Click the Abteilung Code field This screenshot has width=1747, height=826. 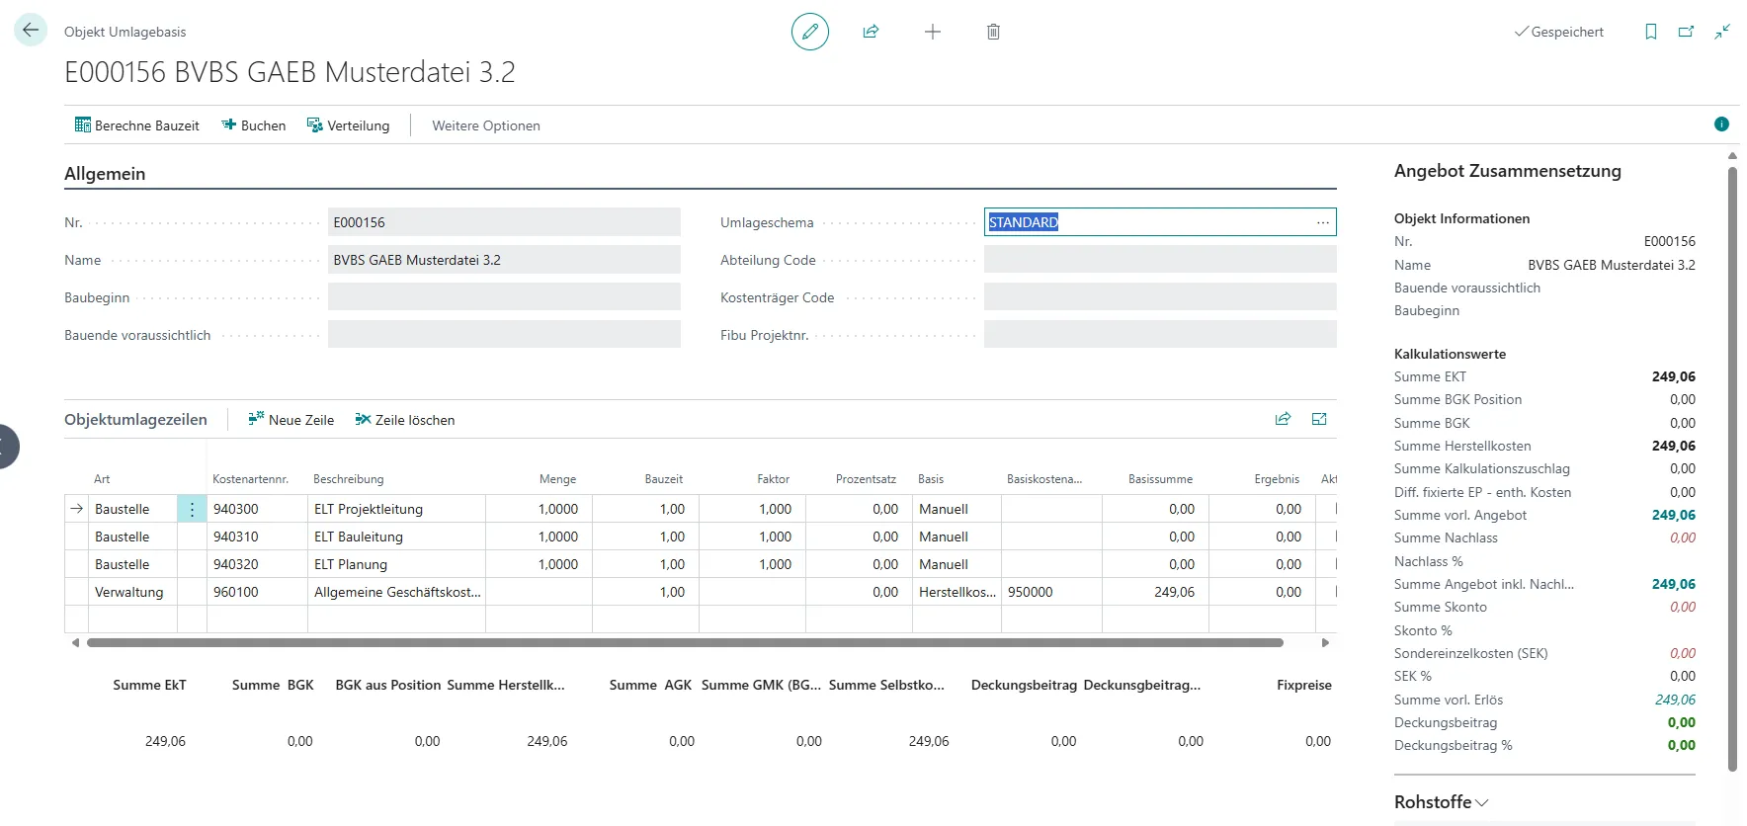(x=1159, y=260)
